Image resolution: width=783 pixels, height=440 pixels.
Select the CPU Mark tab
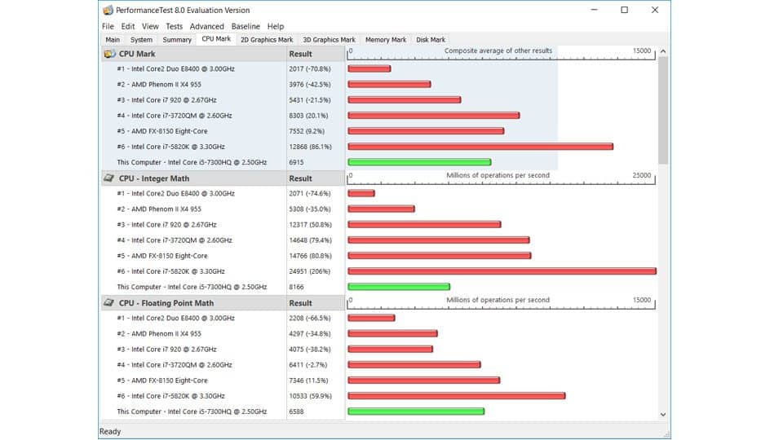point(216,39)
